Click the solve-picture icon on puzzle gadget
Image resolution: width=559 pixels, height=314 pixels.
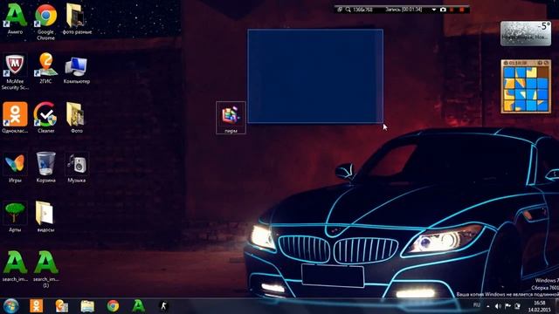click(546, 63)
